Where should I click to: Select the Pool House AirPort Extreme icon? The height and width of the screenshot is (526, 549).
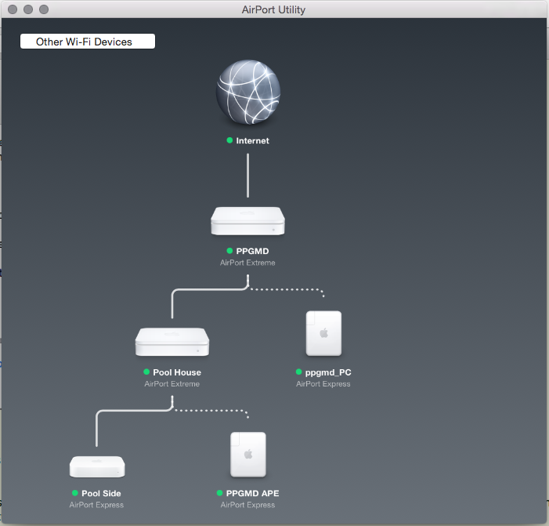(172, 342)
